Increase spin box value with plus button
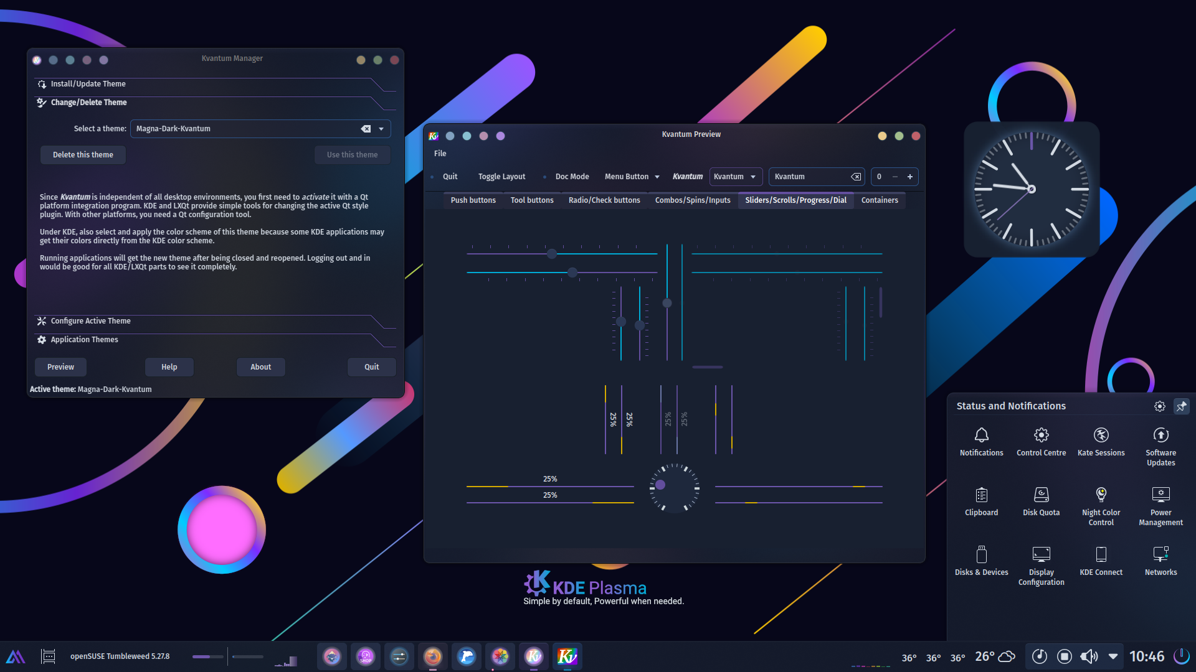 point(909,177)
